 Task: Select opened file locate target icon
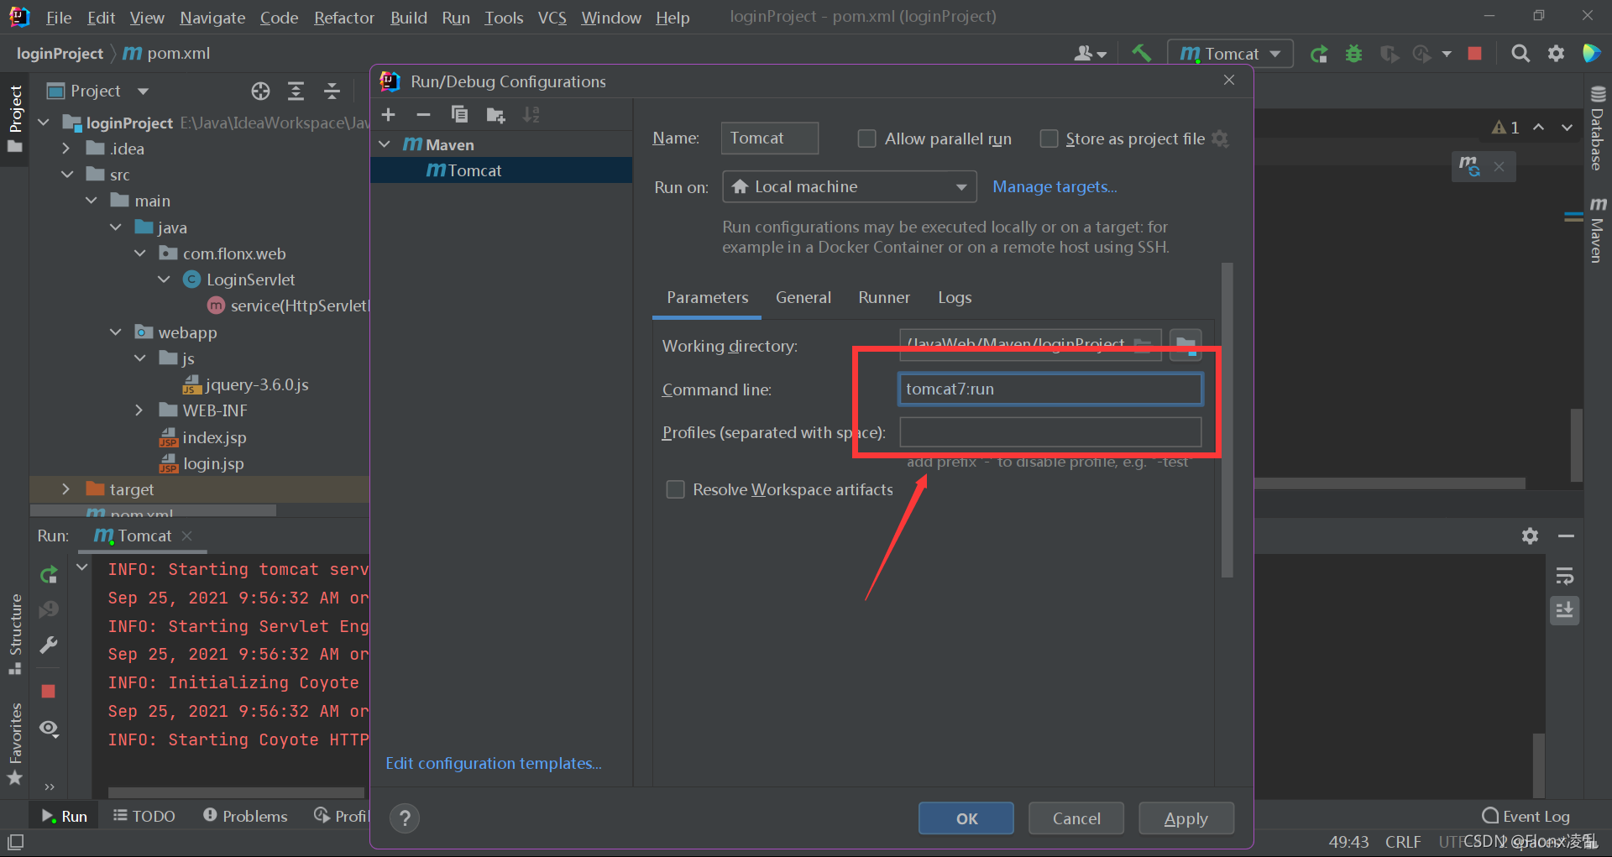(x=260, y=91)
